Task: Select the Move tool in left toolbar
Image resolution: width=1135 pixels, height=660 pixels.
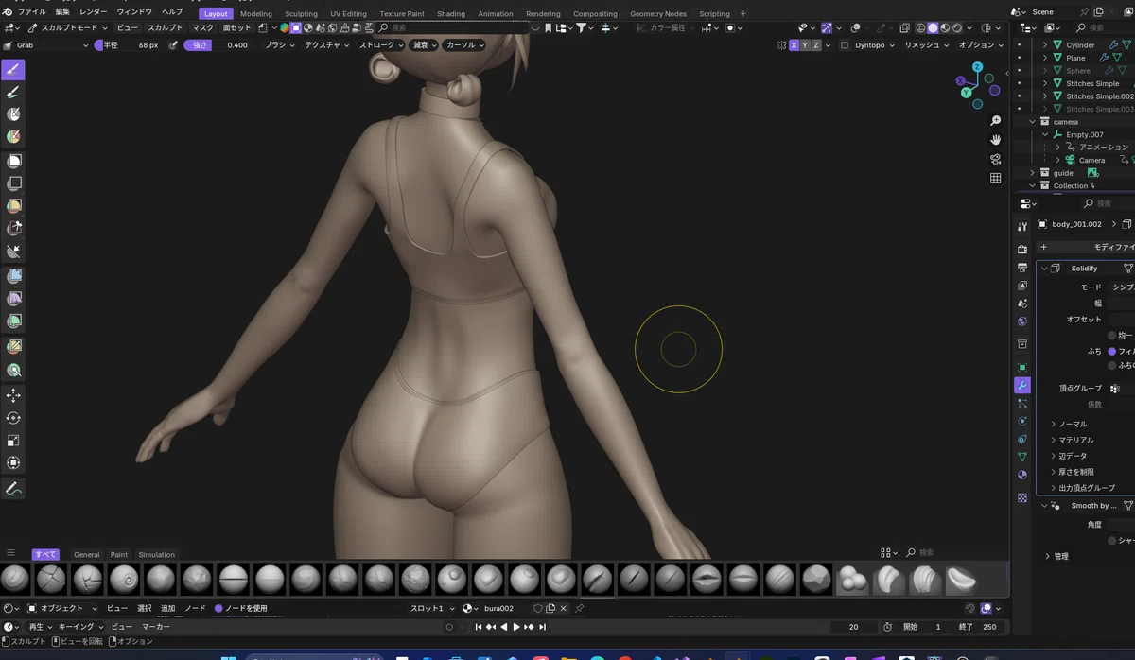Action: click(13, 395)
